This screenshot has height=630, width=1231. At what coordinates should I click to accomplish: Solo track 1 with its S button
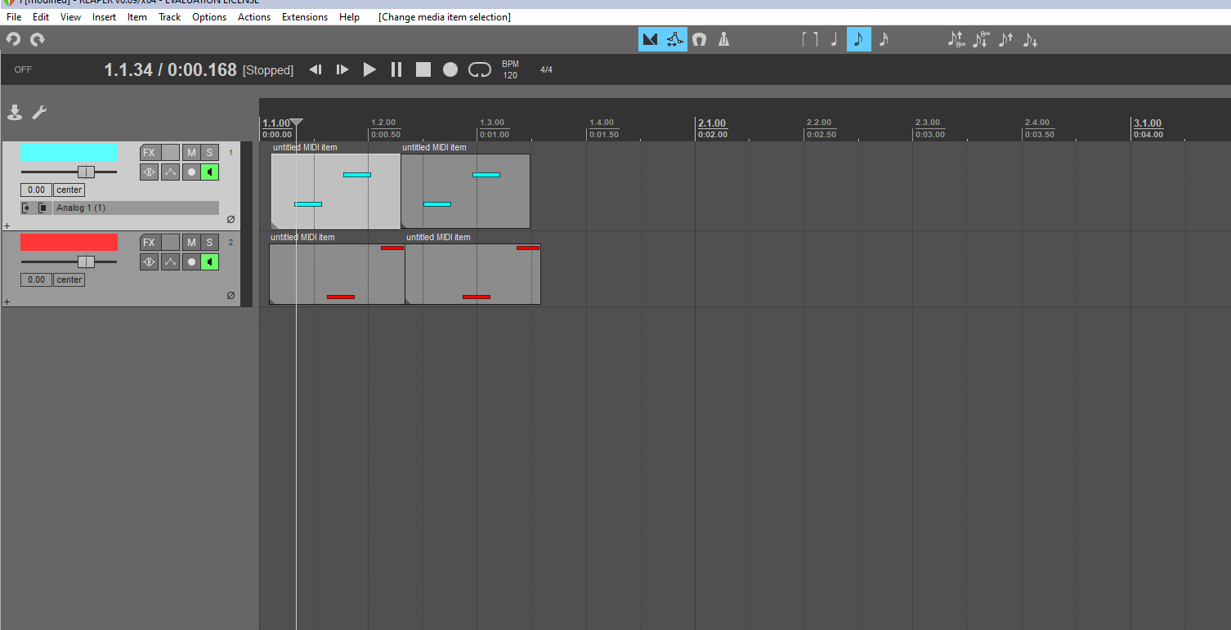[210, 152]
